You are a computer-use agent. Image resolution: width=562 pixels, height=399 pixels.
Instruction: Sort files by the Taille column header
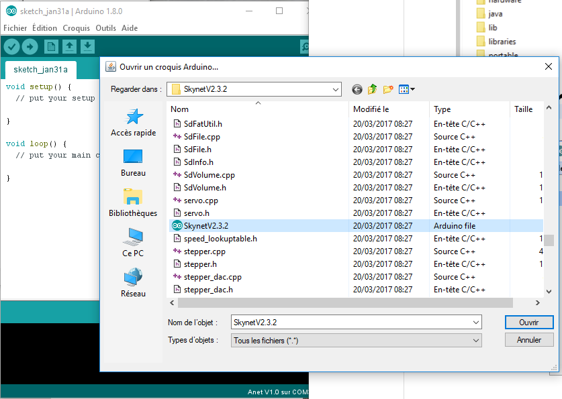point(526,109)
